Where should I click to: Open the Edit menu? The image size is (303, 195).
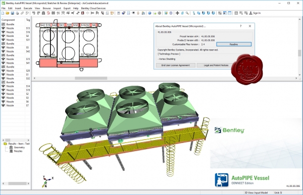10,8
